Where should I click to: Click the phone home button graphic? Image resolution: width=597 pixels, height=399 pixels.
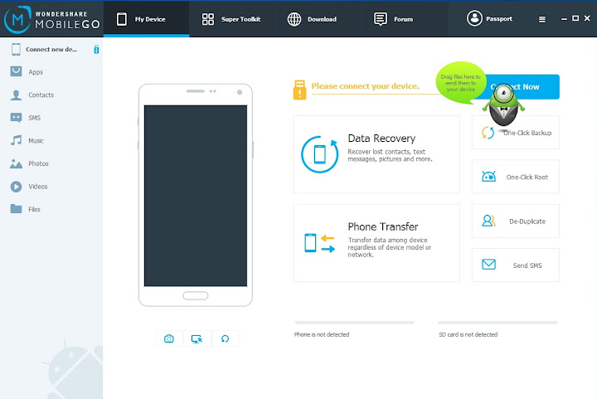click(x=196, y=295)
